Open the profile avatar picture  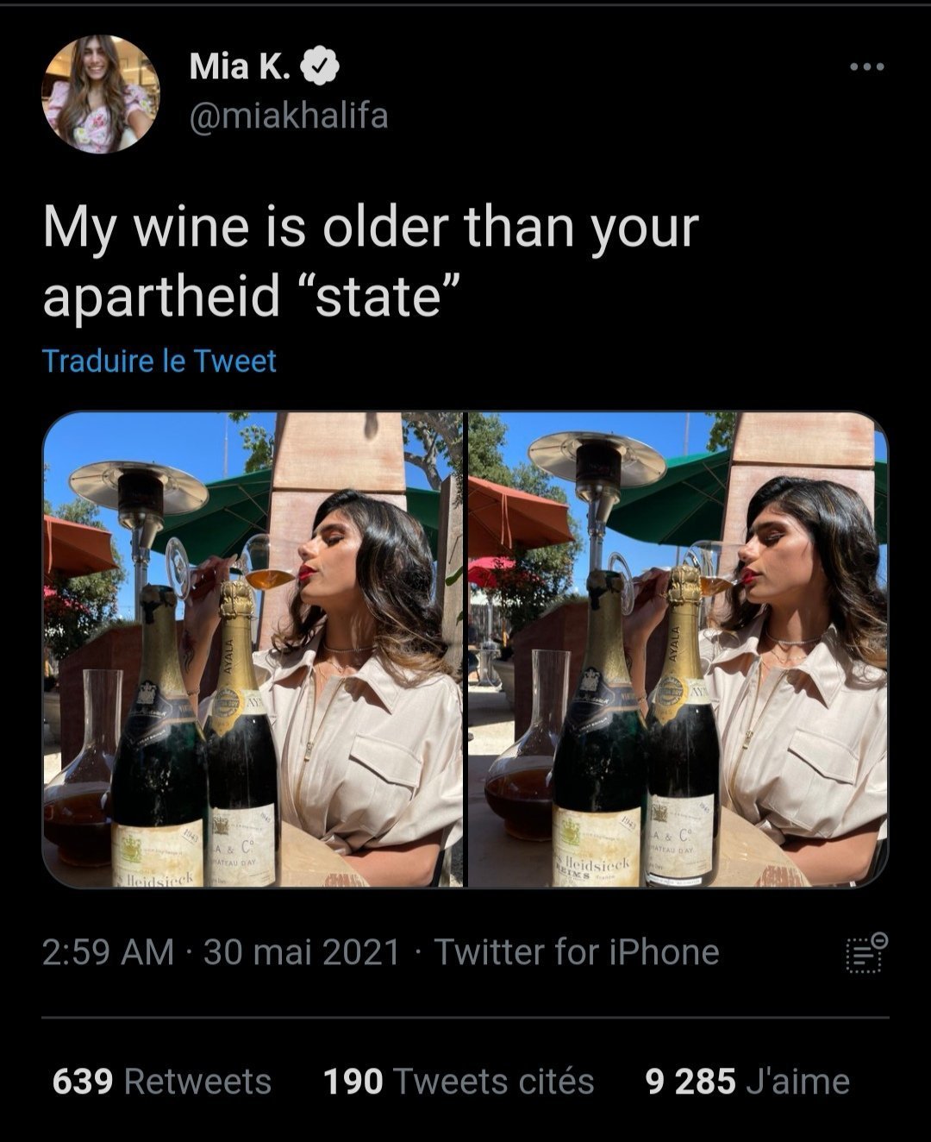(101, 94)
